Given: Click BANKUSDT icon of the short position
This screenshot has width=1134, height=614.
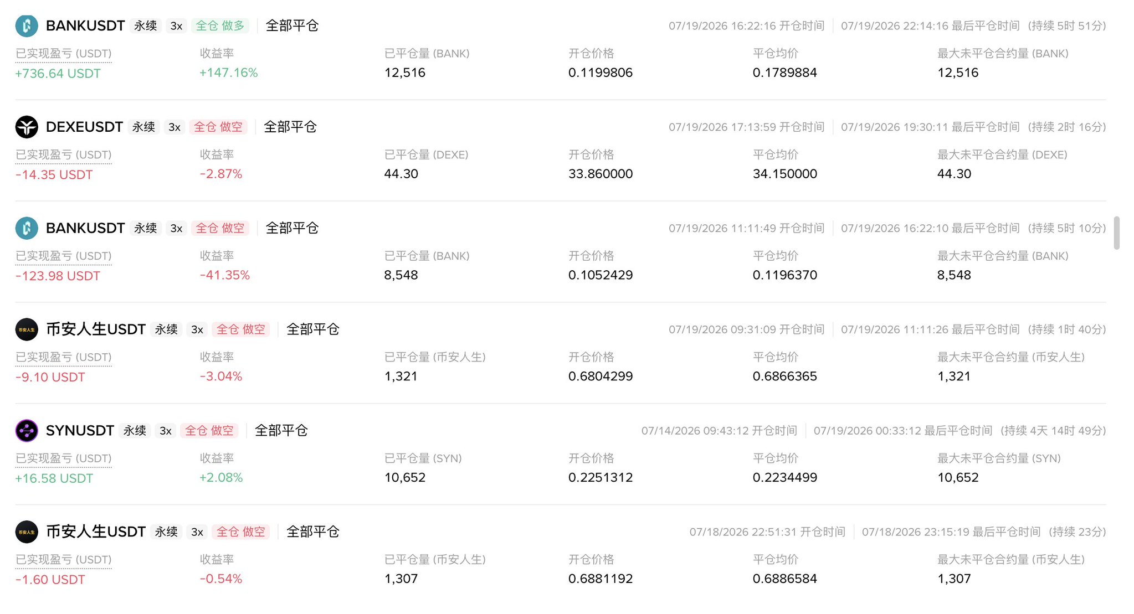Looking at the screenshot, I should pos(27,228).
